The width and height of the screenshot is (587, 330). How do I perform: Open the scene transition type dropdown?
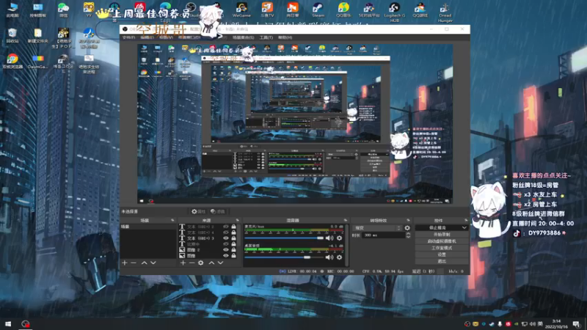point(377,228)
